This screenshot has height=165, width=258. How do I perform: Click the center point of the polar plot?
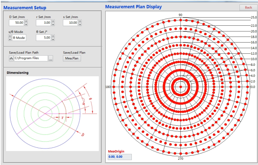pos(181,87)
